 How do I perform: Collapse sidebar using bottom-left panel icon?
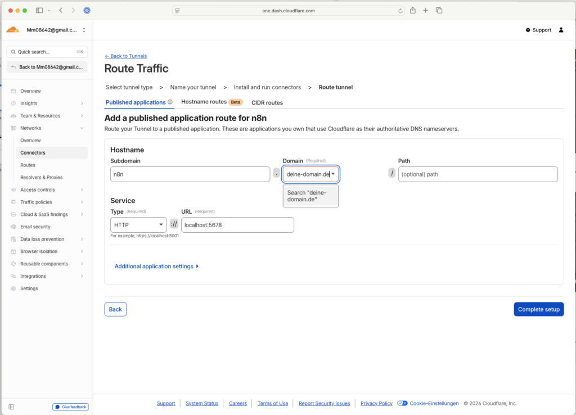[11, 407]
